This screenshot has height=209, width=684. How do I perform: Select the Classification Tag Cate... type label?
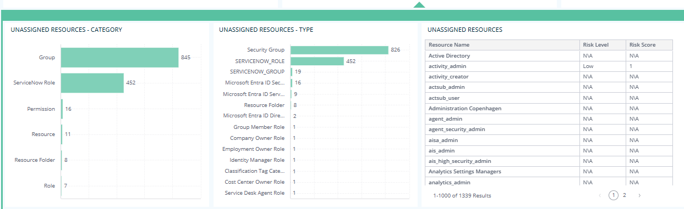254,171
